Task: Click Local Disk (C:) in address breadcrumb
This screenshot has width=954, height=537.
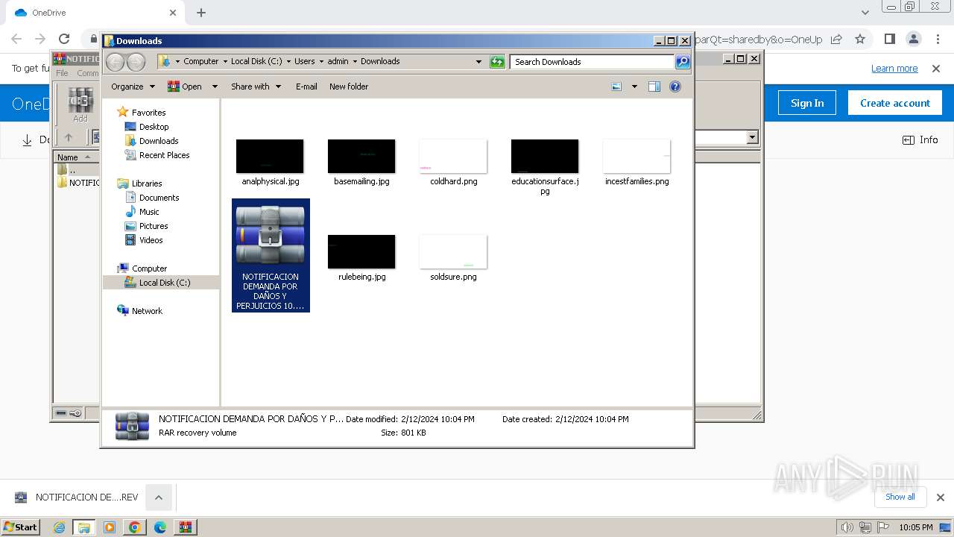Action: point(256,62)
